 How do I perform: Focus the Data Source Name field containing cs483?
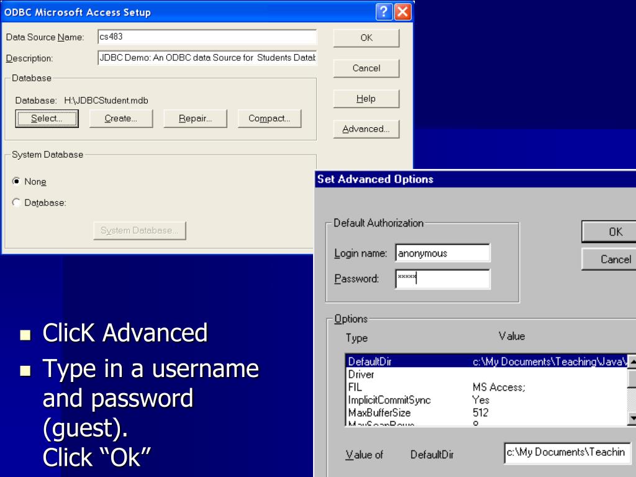click(207, 37)
